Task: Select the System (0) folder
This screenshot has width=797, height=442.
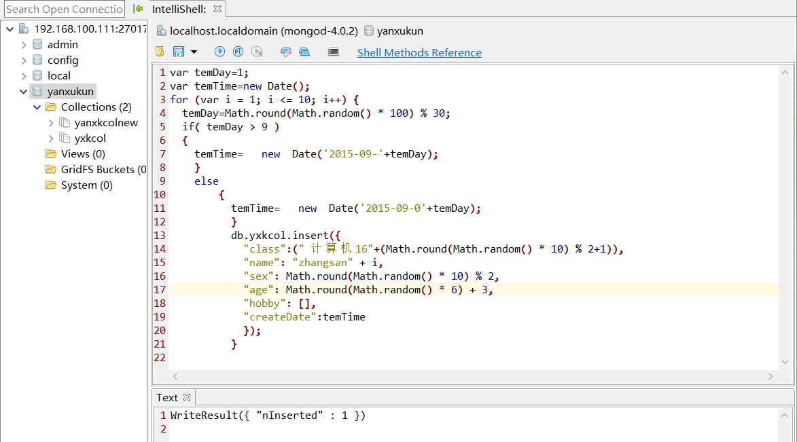Action: click(x=86, y=185)
